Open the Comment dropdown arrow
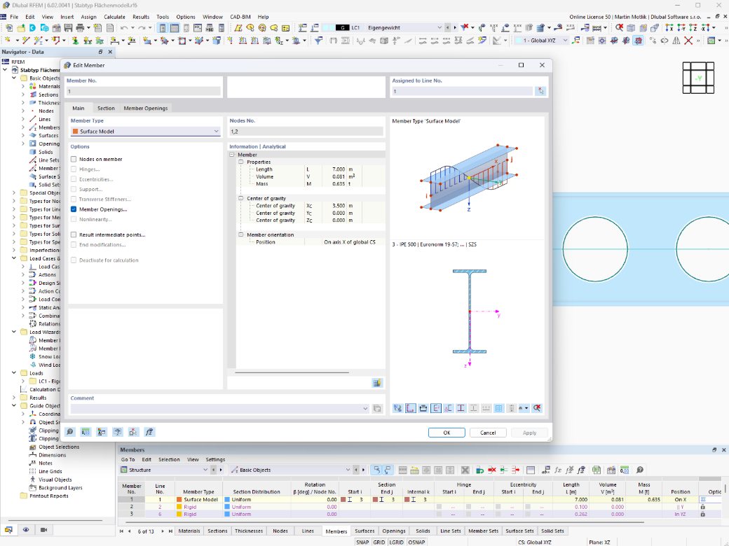729x546 pixels. tap(365, 409)
